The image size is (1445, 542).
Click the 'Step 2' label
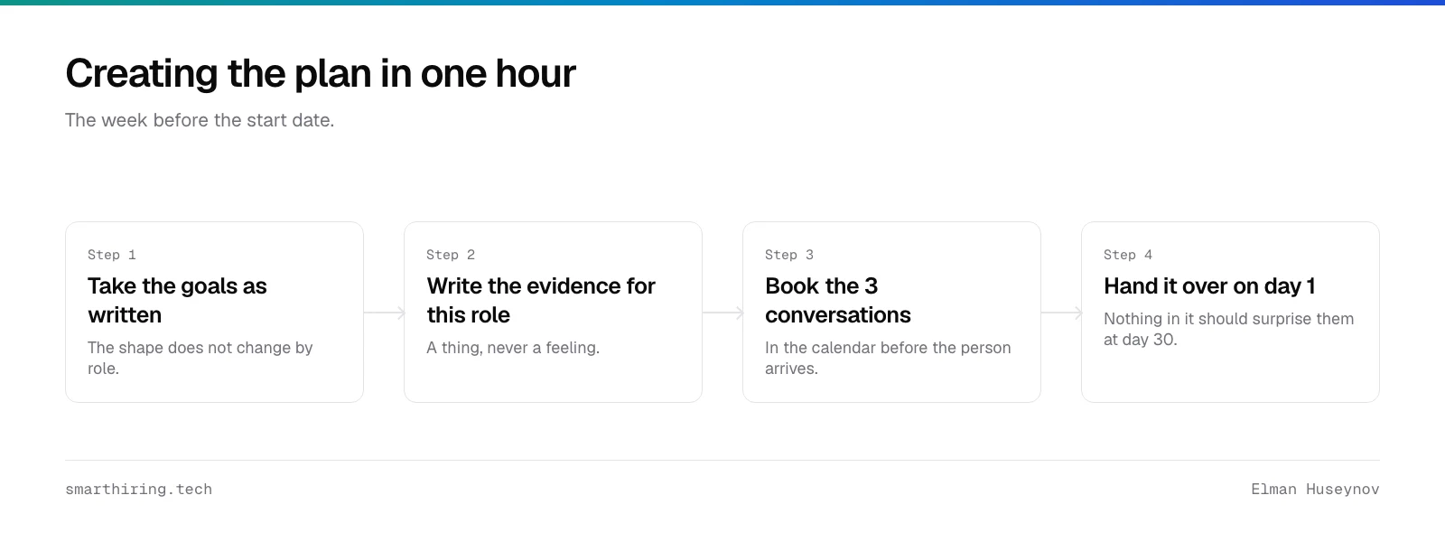(451, 255)
